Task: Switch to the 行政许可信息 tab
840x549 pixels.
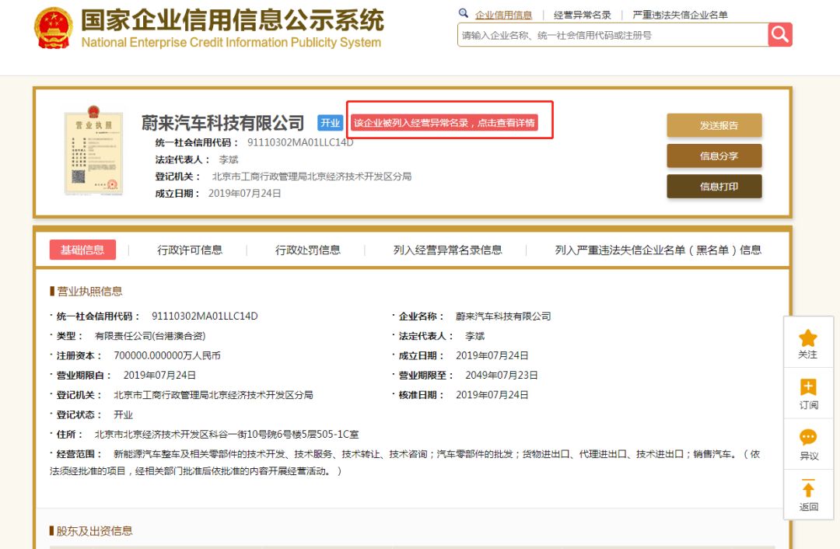Action: pos(190,250)
